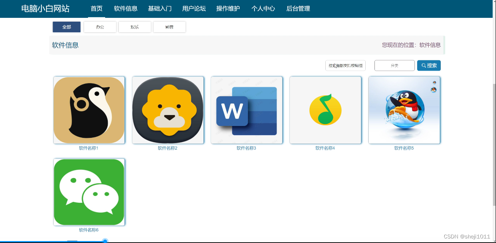Open the QQ Browser penguin icon for 软件名称5

tap(404, 110)
